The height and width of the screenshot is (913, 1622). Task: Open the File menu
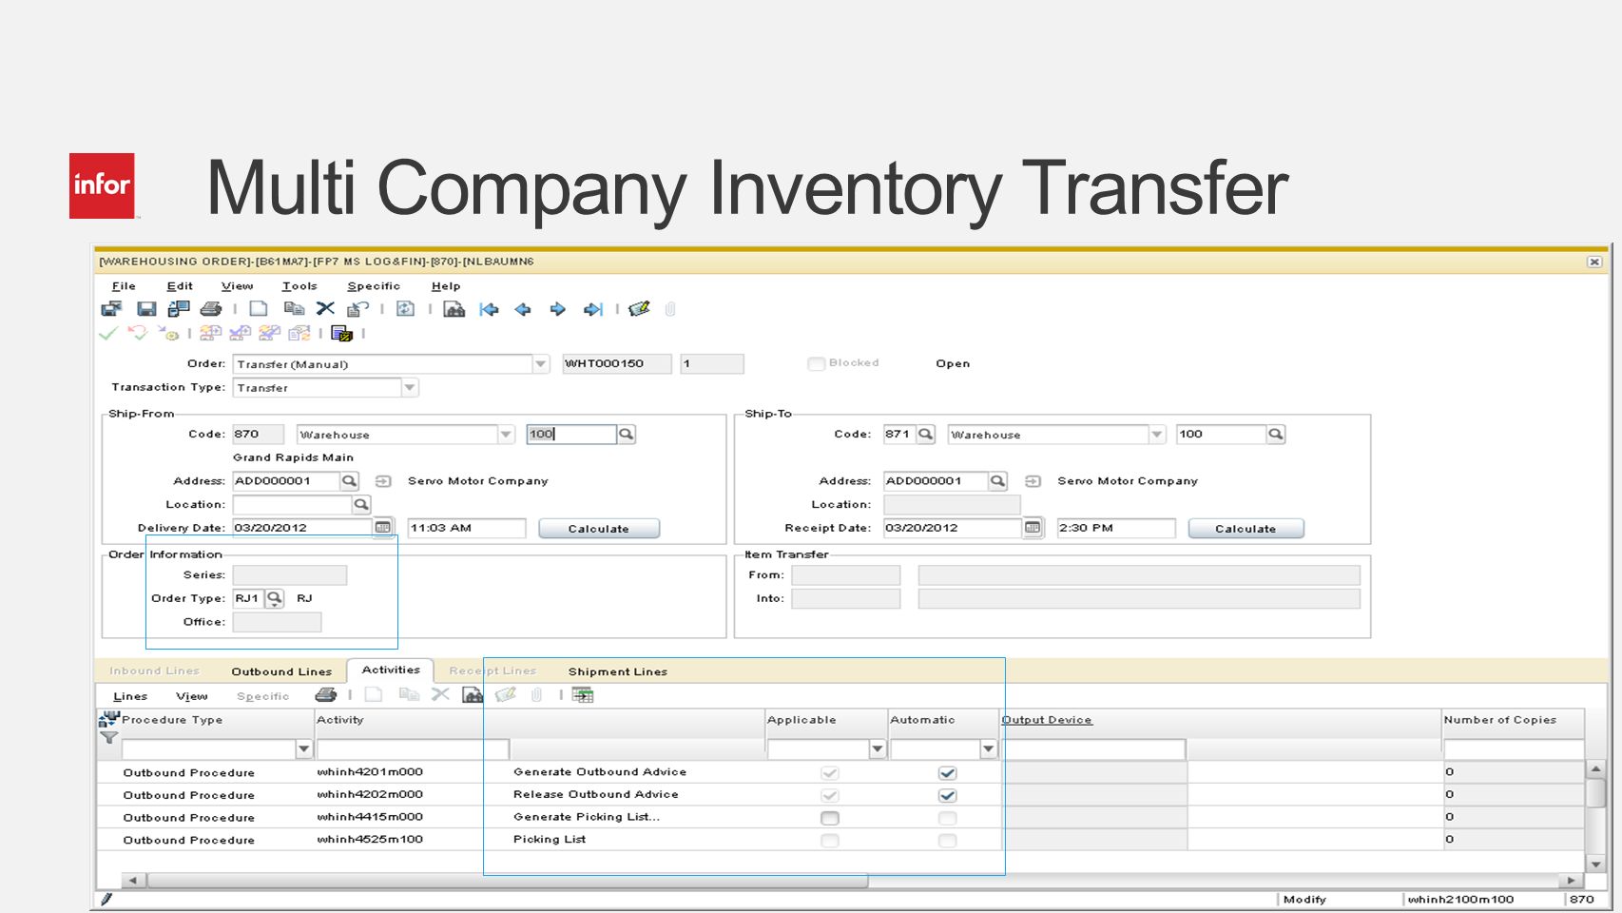coord(124,285)
